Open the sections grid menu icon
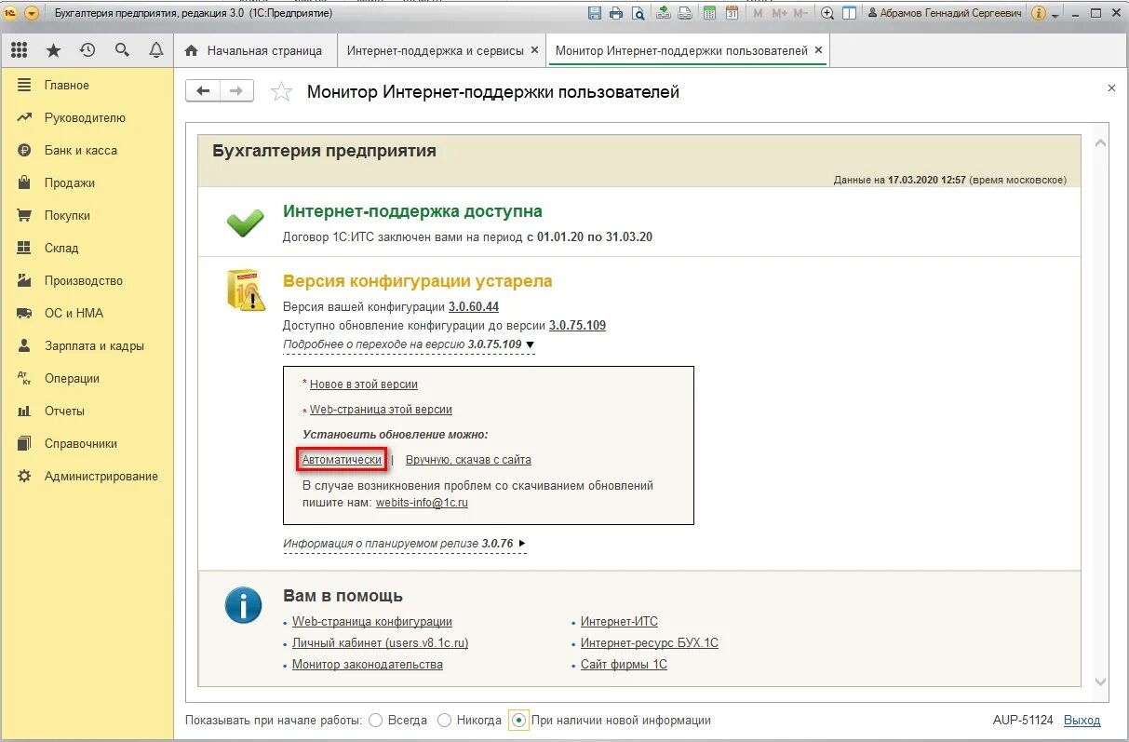The width and height of the screenshot is (1129, 742). click(x=19, y=50)
